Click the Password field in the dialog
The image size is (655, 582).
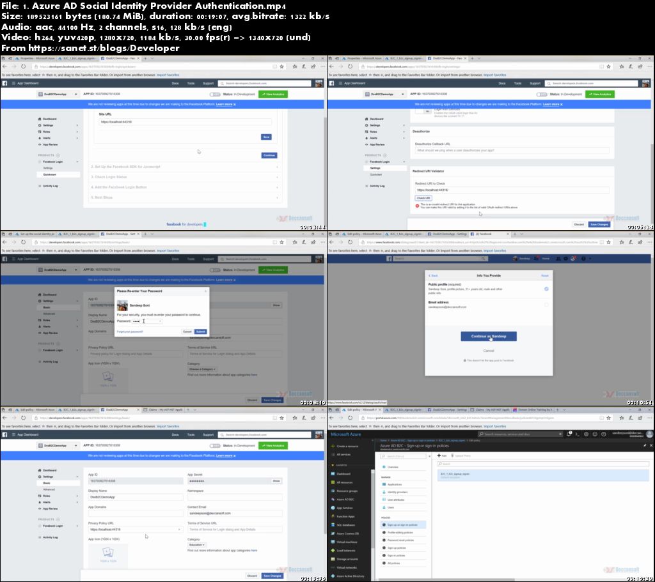point(147,321)
